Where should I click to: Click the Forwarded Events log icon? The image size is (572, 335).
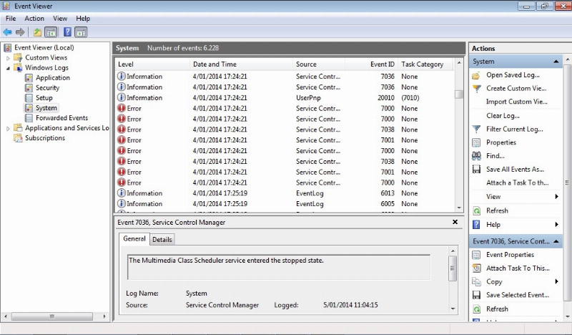29,117
